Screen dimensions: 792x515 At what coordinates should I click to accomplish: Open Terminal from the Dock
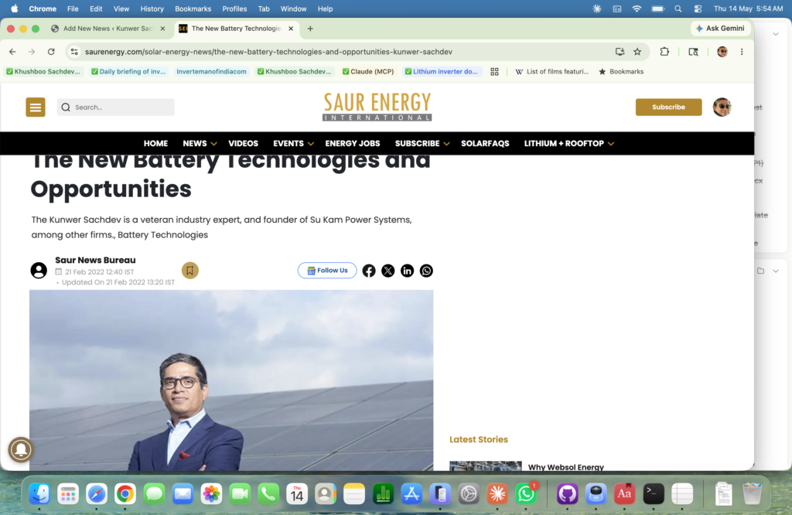(x=653, y=494)
